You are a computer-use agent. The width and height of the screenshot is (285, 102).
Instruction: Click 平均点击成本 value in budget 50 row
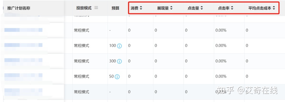tap(247, 77)
